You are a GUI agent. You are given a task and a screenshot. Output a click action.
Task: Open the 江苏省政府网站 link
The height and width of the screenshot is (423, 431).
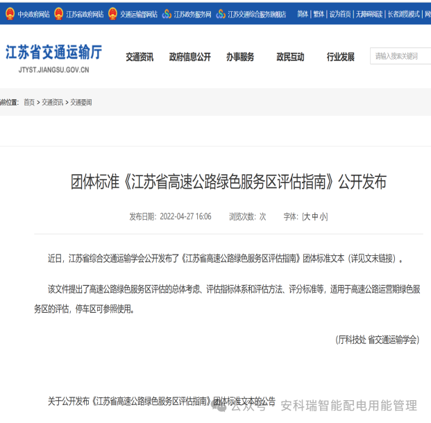85,15
